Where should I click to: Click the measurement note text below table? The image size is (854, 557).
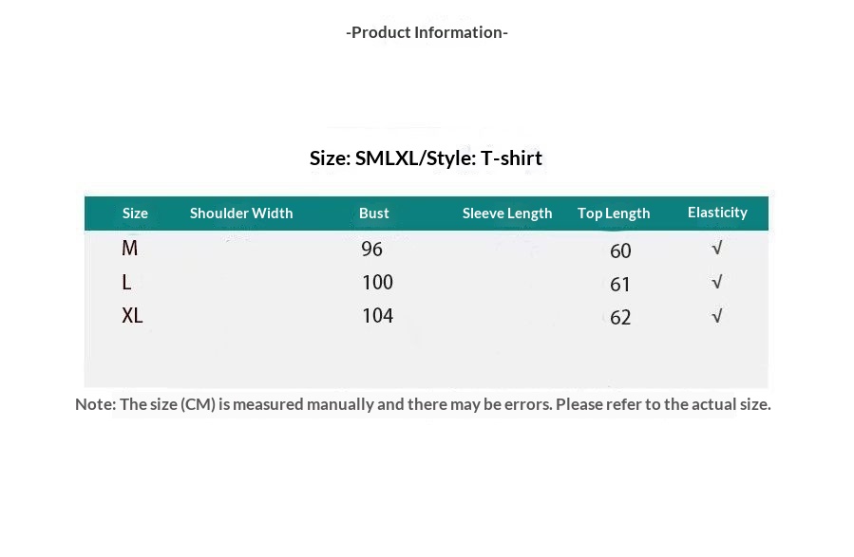[423, 404]
